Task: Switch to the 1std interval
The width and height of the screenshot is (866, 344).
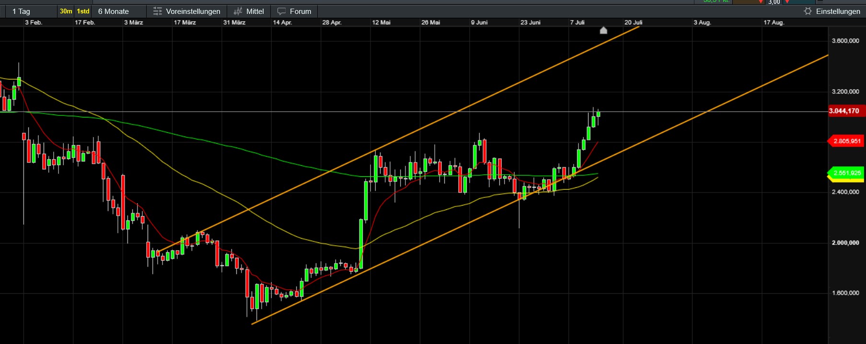Action: click(83, 11)
